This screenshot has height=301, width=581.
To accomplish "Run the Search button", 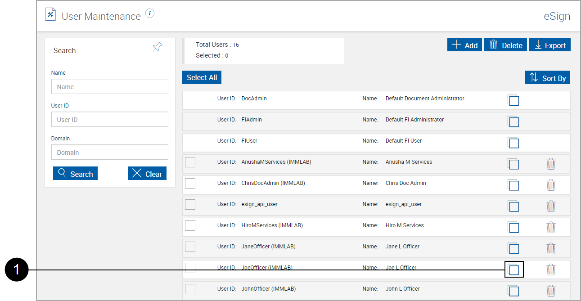I will click(x=75, y=173).
